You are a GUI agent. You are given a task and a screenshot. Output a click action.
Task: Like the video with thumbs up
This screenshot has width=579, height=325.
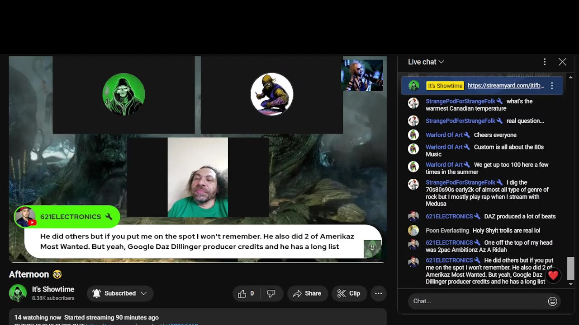(246, 293)
